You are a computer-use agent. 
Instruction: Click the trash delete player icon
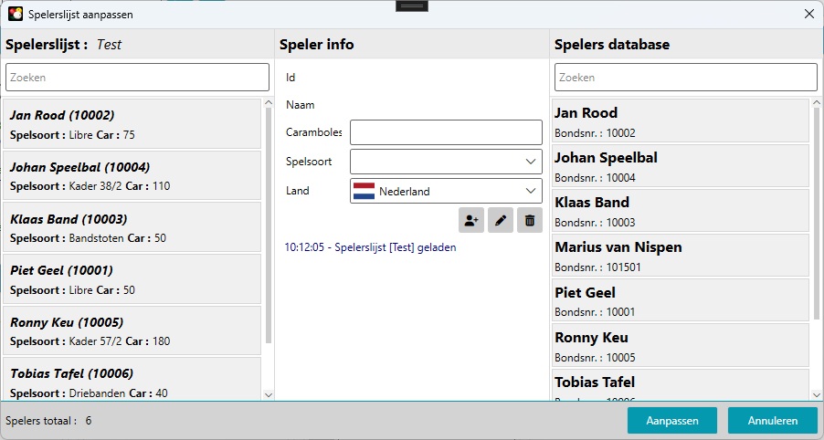pyautogui.click(x=530, y=220)
